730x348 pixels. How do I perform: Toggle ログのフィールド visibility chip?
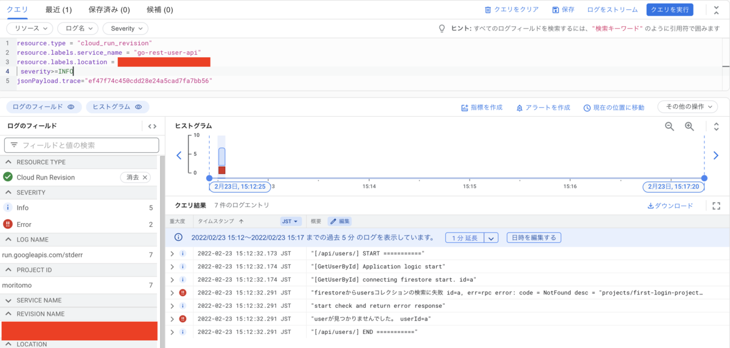pyautogui.click(x=44, y=106)
